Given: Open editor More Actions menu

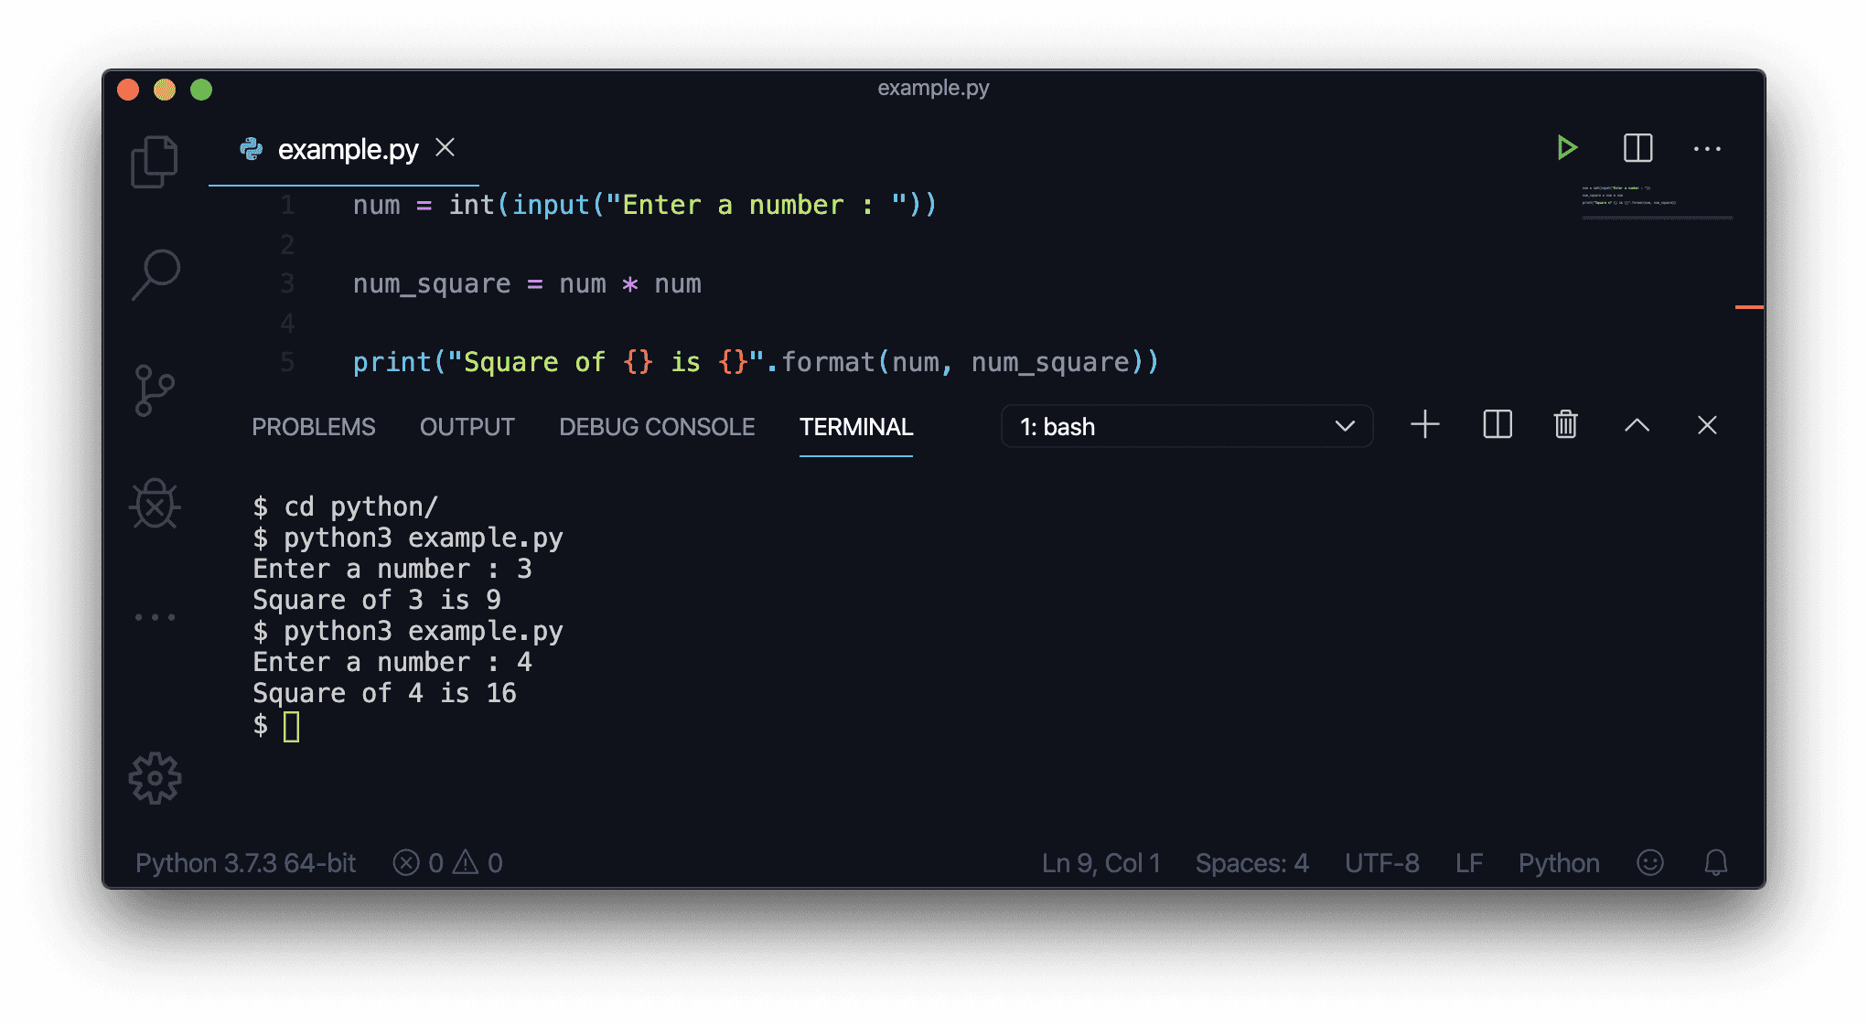Looking at the screenshot, I should pos(1707,149).
